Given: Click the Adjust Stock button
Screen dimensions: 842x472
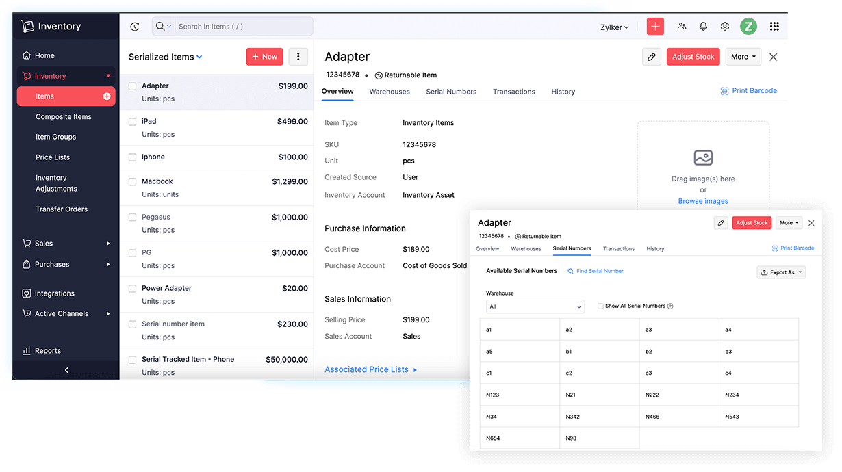Looking at the screenshot, I should coord(693,57).
